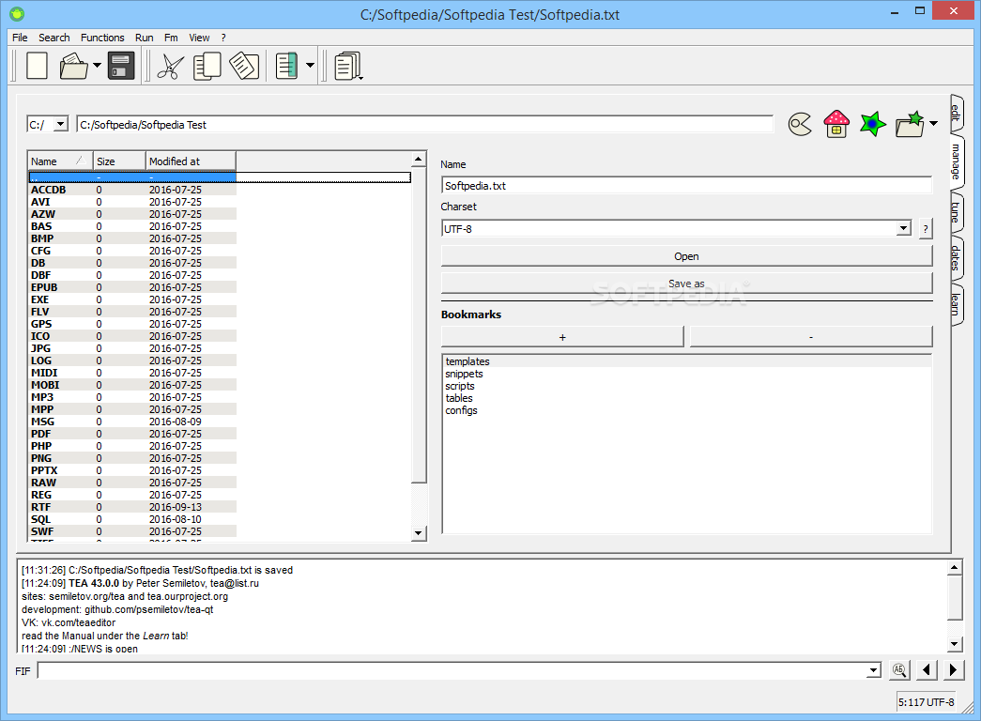Go to home directory mushroom house icon

pyautogui.click(x=835, y=124)
